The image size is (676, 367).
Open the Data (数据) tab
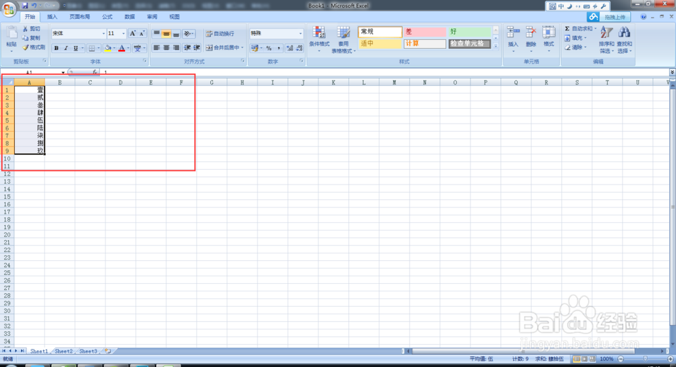click(130, 17)
